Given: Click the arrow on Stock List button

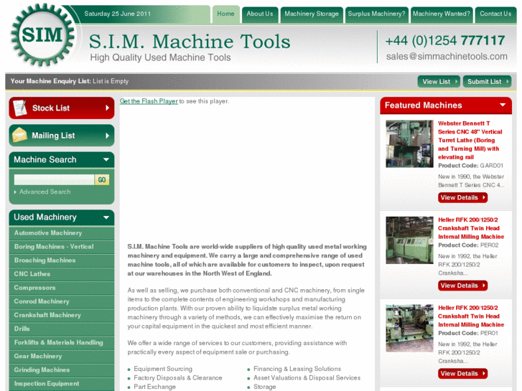Looking at the screenshot, I should click(107, 108).
